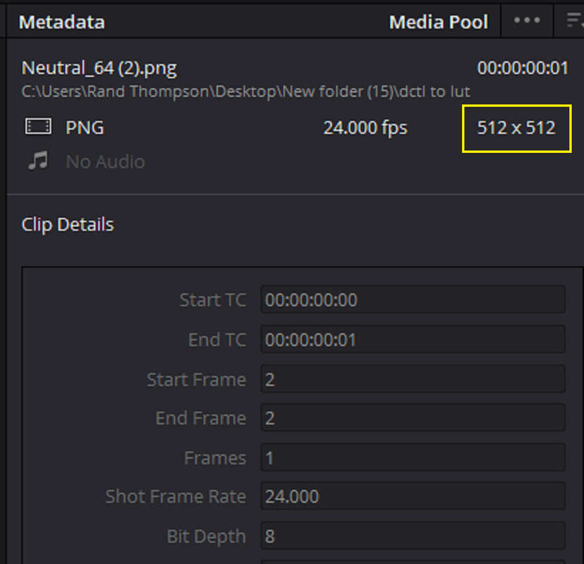Viewport: 584px width, 564px height.
Task: Click the video clip film icon
Action: 38,126
